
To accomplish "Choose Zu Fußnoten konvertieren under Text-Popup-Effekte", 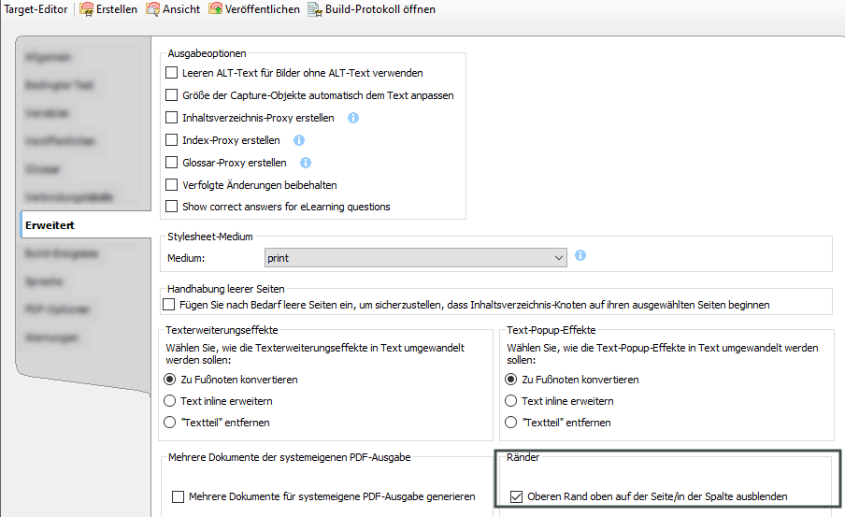I will point(510,380).
